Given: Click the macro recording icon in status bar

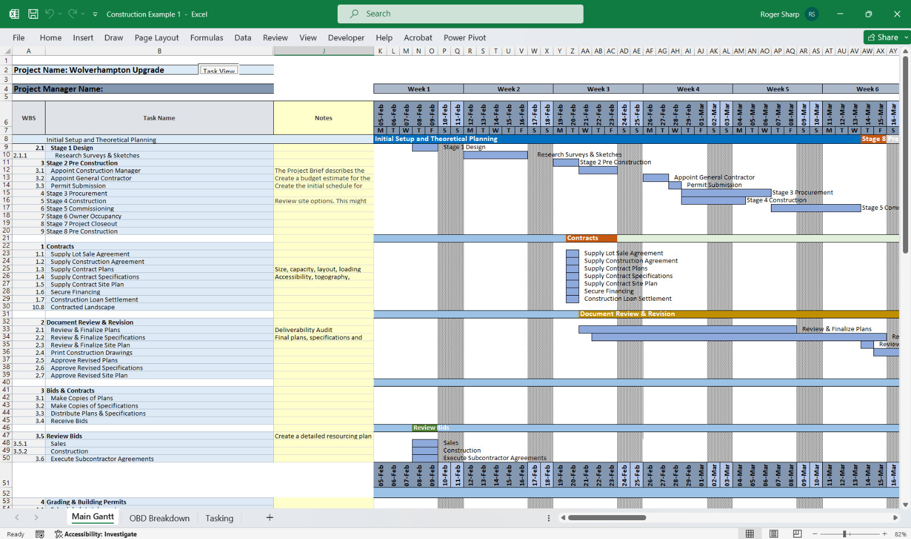Looking at the screenshot, I should pyautogui.click(x=40, y=534).
